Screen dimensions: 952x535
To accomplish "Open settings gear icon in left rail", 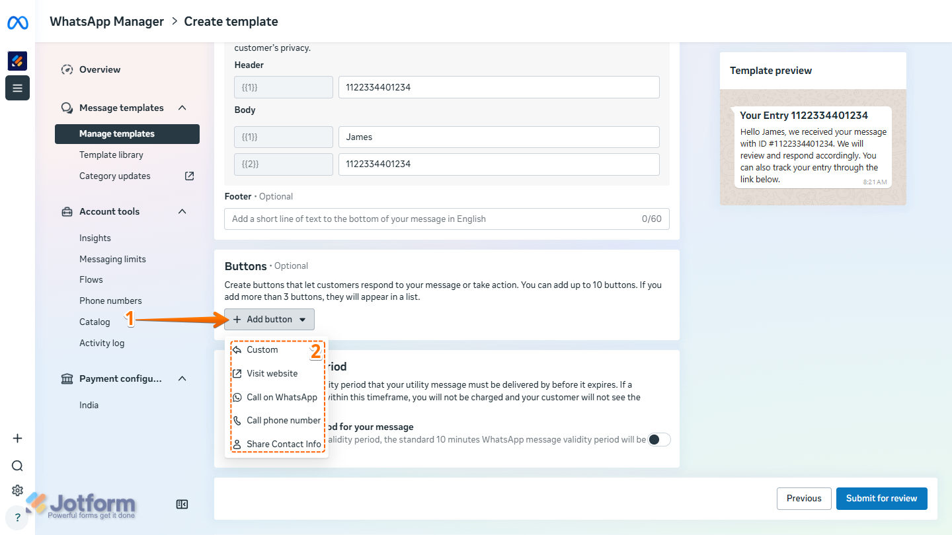I will click(18, 491).
